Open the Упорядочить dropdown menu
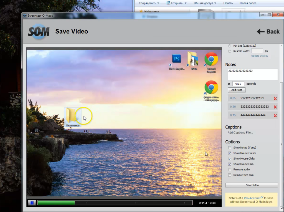The height and width of the screenshot is (212, 284). pos(149,3)
